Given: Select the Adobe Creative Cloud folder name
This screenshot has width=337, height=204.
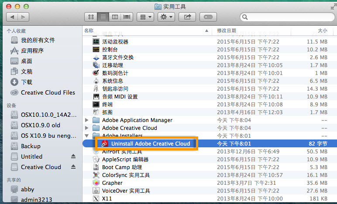Looking at the screenshot, I should [129, 128].
